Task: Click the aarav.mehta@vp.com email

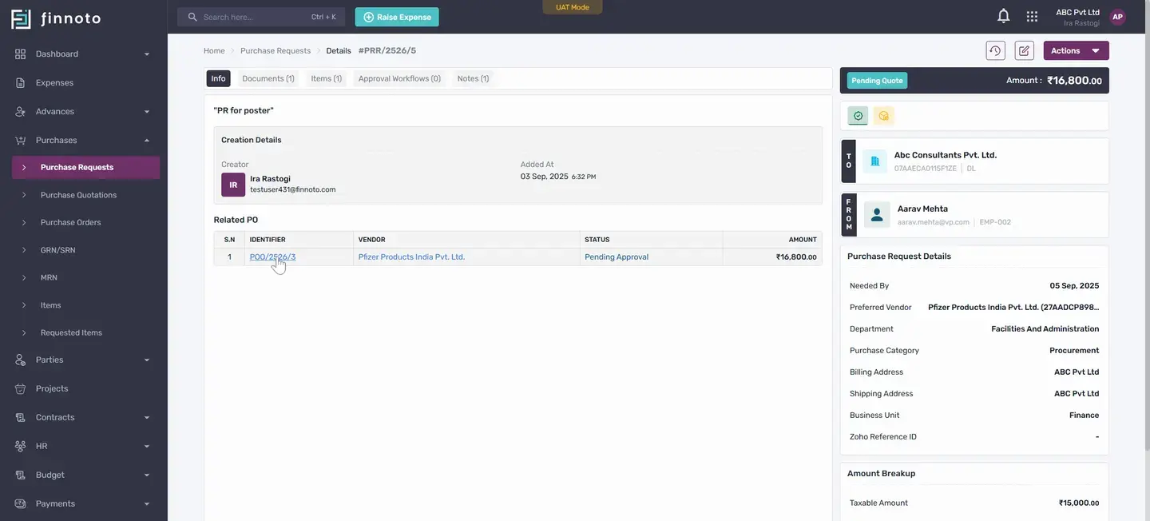Action: coord(933,222)
